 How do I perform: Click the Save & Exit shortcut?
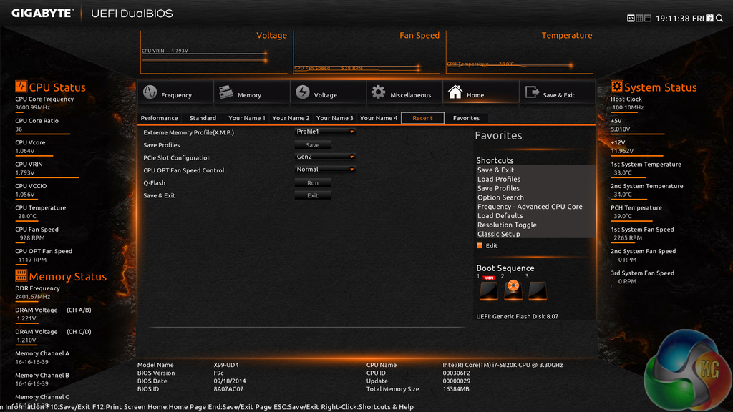point(495,170)
